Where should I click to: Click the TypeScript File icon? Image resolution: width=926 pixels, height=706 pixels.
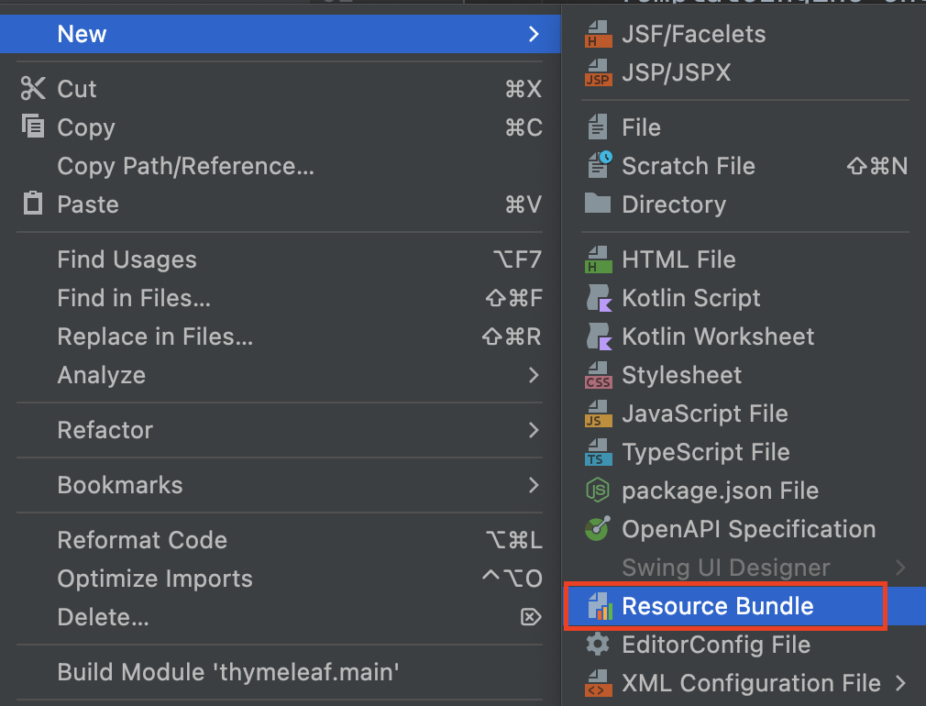[x=599, y=452]
